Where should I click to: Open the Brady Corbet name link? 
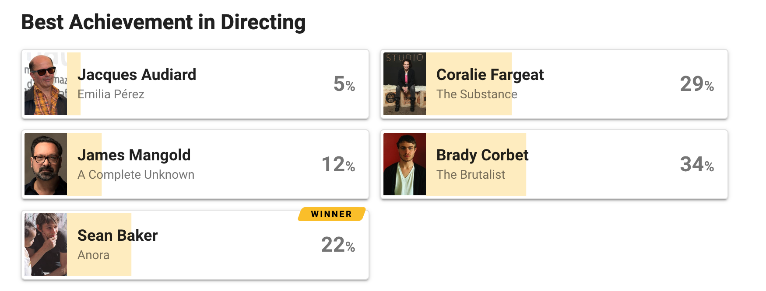[482, 155]
